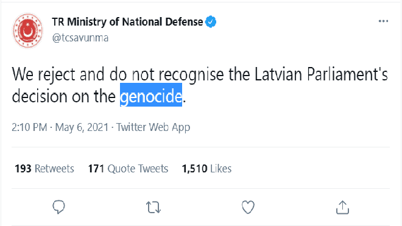The height and width of the screenshot is (226, 402).
Task: Click the blue verified badge
Action: [x=211, y=22]
